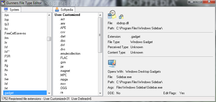216x102 pixels.
Task: Select .dvs in User Customized
Action: pyautogui.click(x=62, y=49)
